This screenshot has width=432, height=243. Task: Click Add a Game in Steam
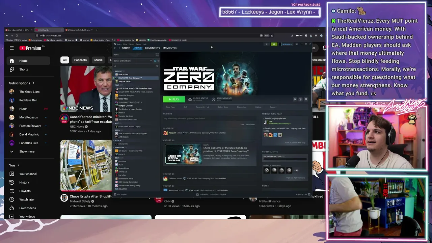[x=120, y=194]
